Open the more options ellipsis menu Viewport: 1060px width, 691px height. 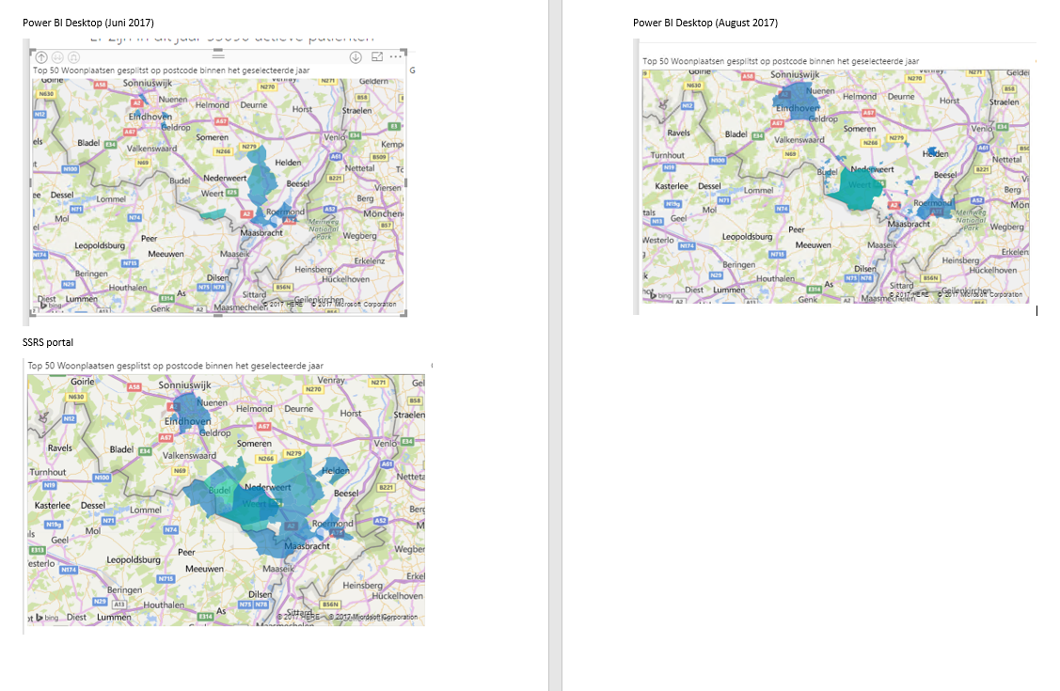pos(395,56)
